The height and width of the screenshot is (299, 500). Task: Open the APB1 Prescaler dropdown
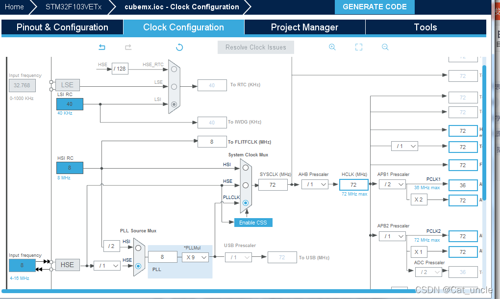point(393,185)
